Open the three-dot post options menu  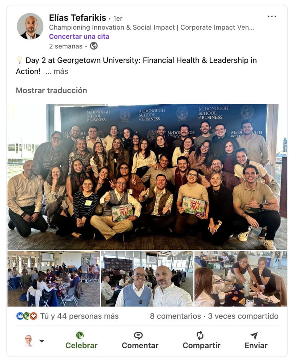pyautogui.click(x=272, y=16)
